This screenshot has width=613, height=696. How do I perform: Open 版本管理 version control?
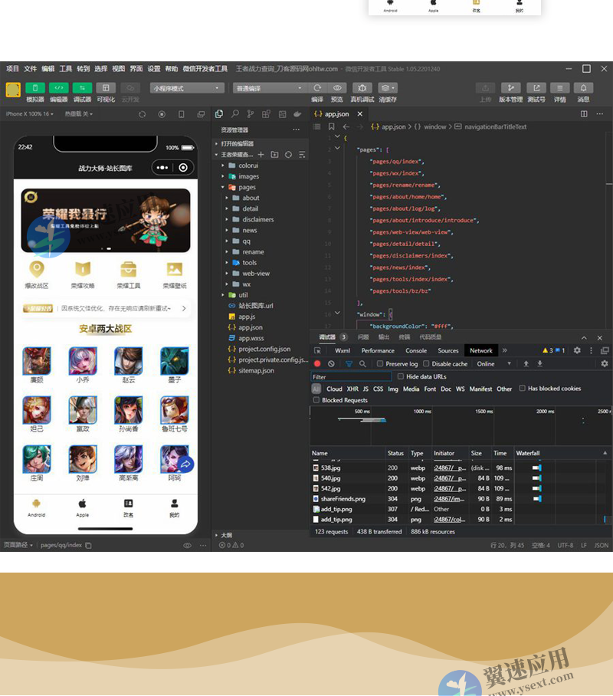coord(510,88)
